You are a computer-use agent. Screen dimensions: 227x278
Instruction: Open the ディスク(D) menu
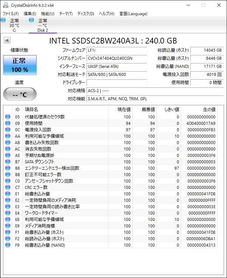pos(86,14)
